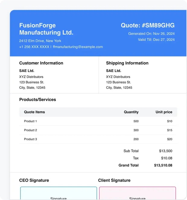Screen dimensions: 187x200
Task: Click inside the Client Signature box
Action: click(137, 194)
